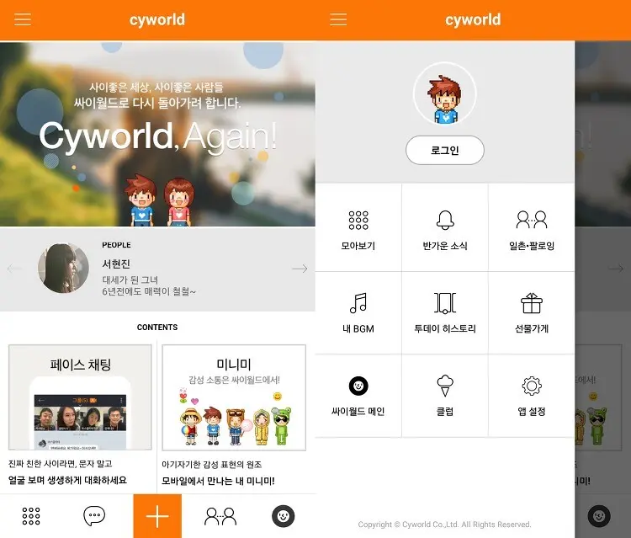
Task: Tap text 모바일에서 만나는 내 미니미!
Action: (218, 481)
